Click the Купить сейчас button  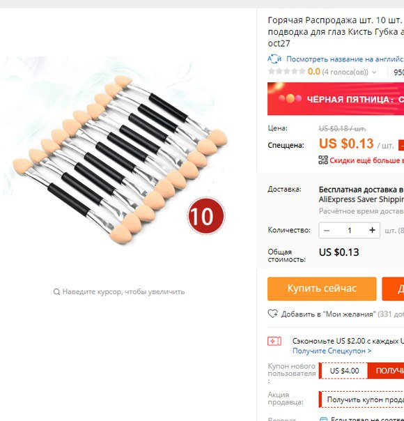tap(322, 289)
